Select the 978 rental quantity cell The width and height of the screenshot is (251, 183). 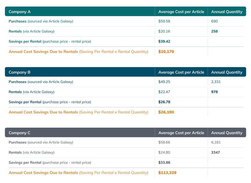pos(214,92)
